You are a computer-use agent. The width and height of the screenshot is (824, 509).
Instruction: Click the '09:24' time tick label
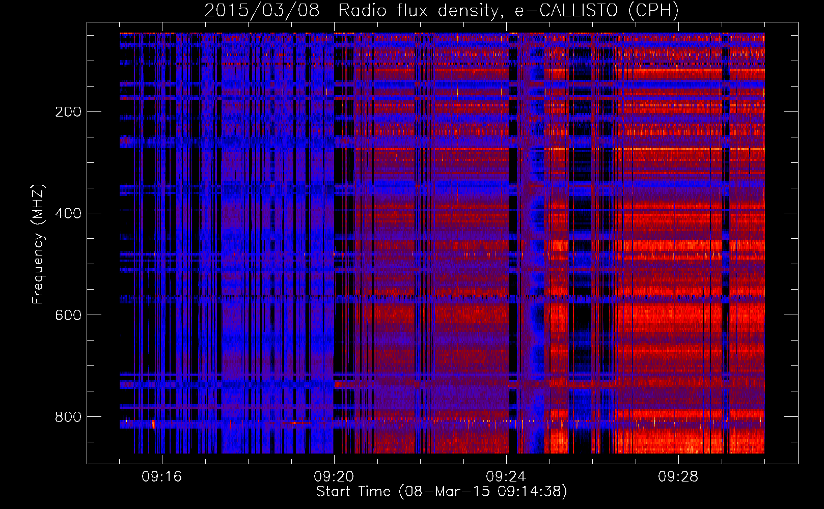coord(506,477)
